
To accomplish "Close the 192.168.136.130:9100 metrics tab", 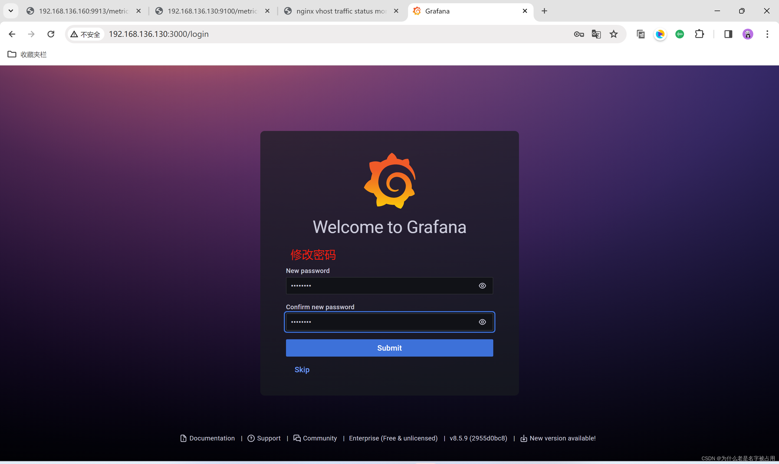I will coord(268,11).
